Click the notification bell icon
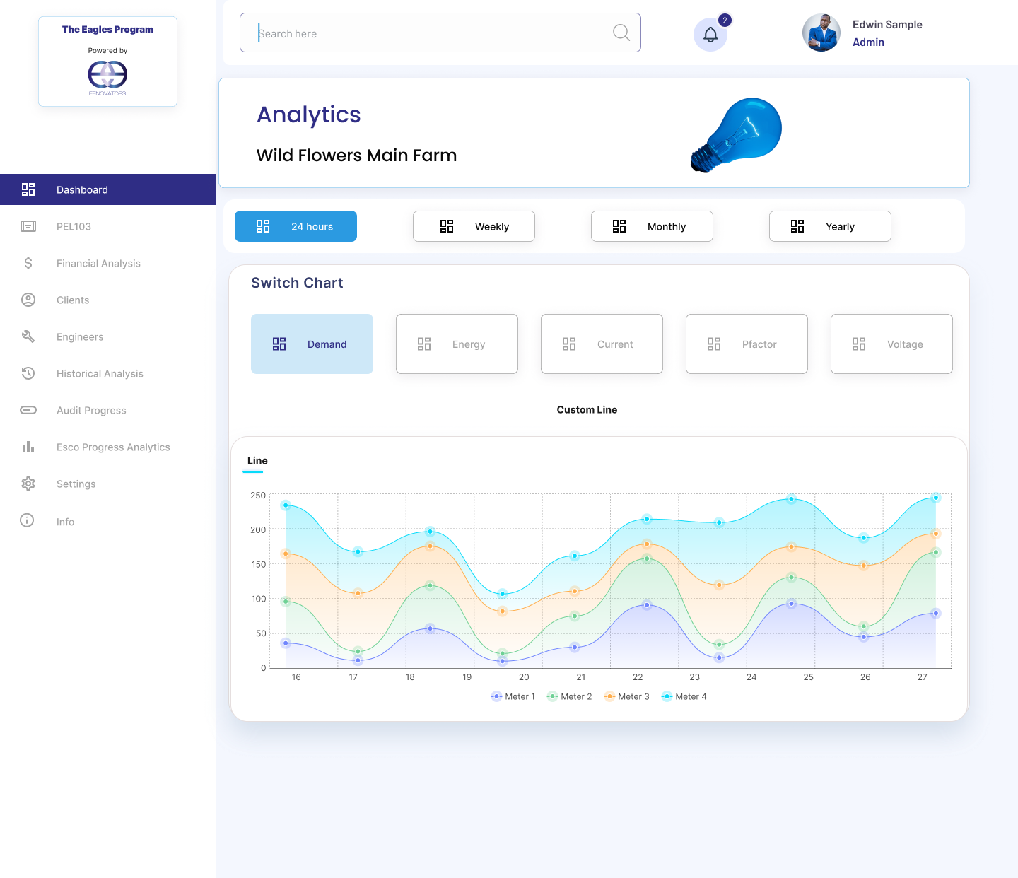 [710, 35]
